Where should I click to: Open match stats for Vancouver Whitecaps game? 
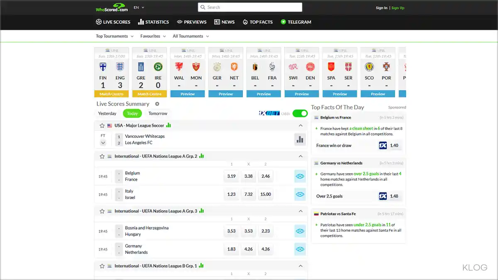click(300, 140)
